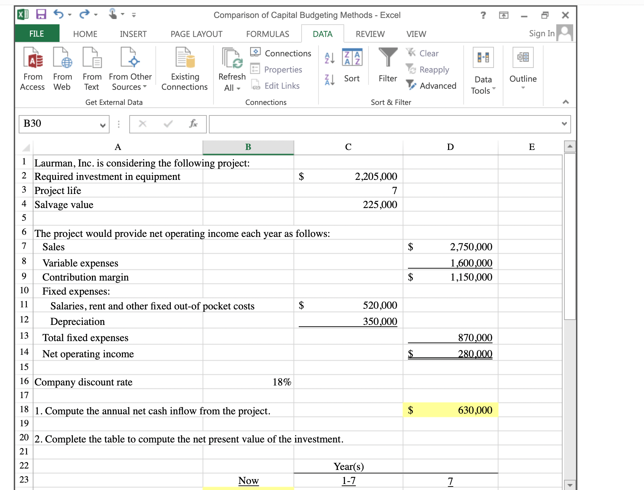Image resolution: width=644 pixels, height=490 pixels.
Task: Click the vertical scrollbar up arrow
Action: coord(570,146)
